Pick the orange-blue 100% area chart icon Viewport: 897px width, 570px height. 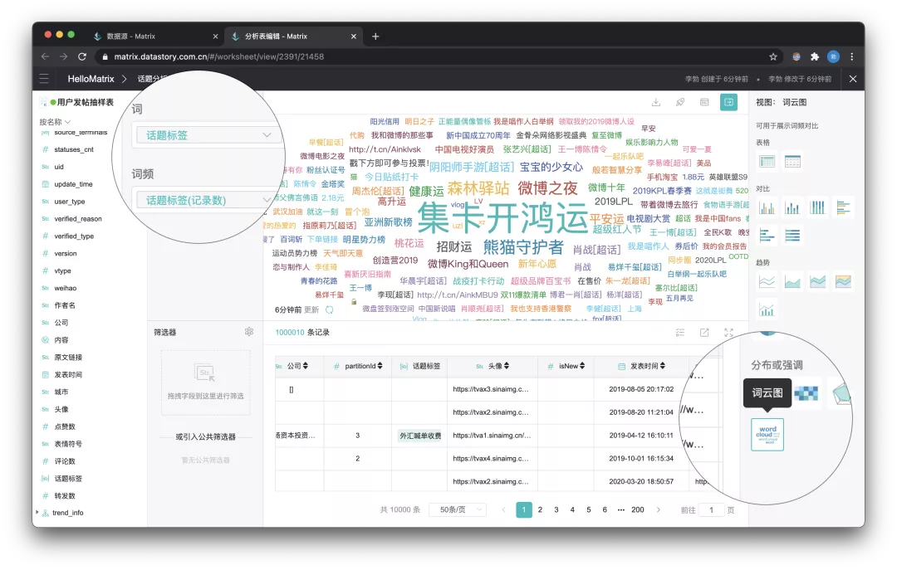[x=843, y=281]
